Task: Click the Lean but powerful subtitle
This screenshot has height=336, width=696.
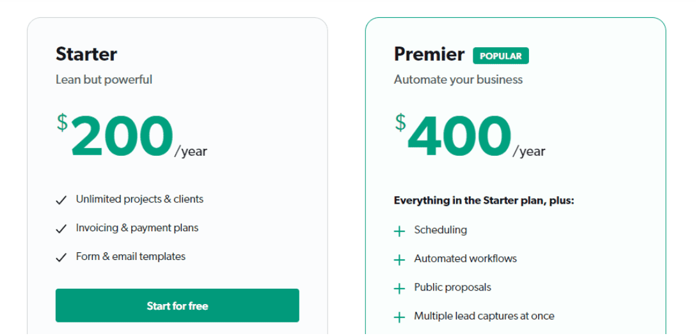Action: 104,80
